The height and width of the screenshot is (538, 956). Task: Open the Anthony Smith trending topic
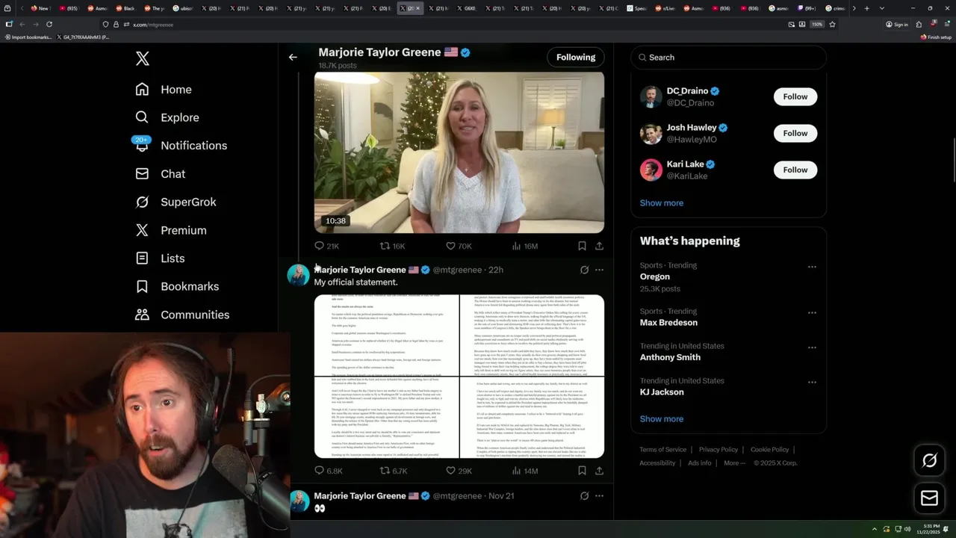(x=670, y=357)
